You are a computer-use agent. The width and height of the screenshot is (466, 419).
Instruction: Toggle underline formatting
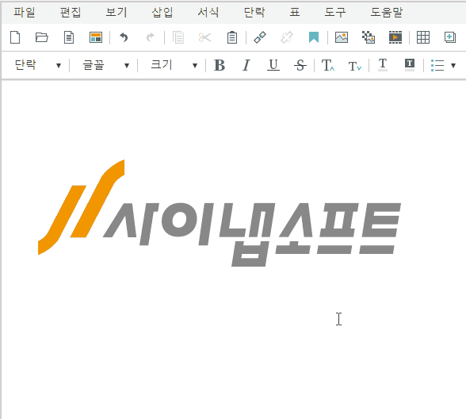point(273,65)
